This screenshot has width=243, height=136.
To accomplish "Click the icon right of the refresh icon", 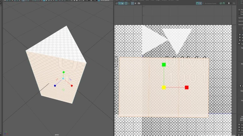I will click(224, 3).
